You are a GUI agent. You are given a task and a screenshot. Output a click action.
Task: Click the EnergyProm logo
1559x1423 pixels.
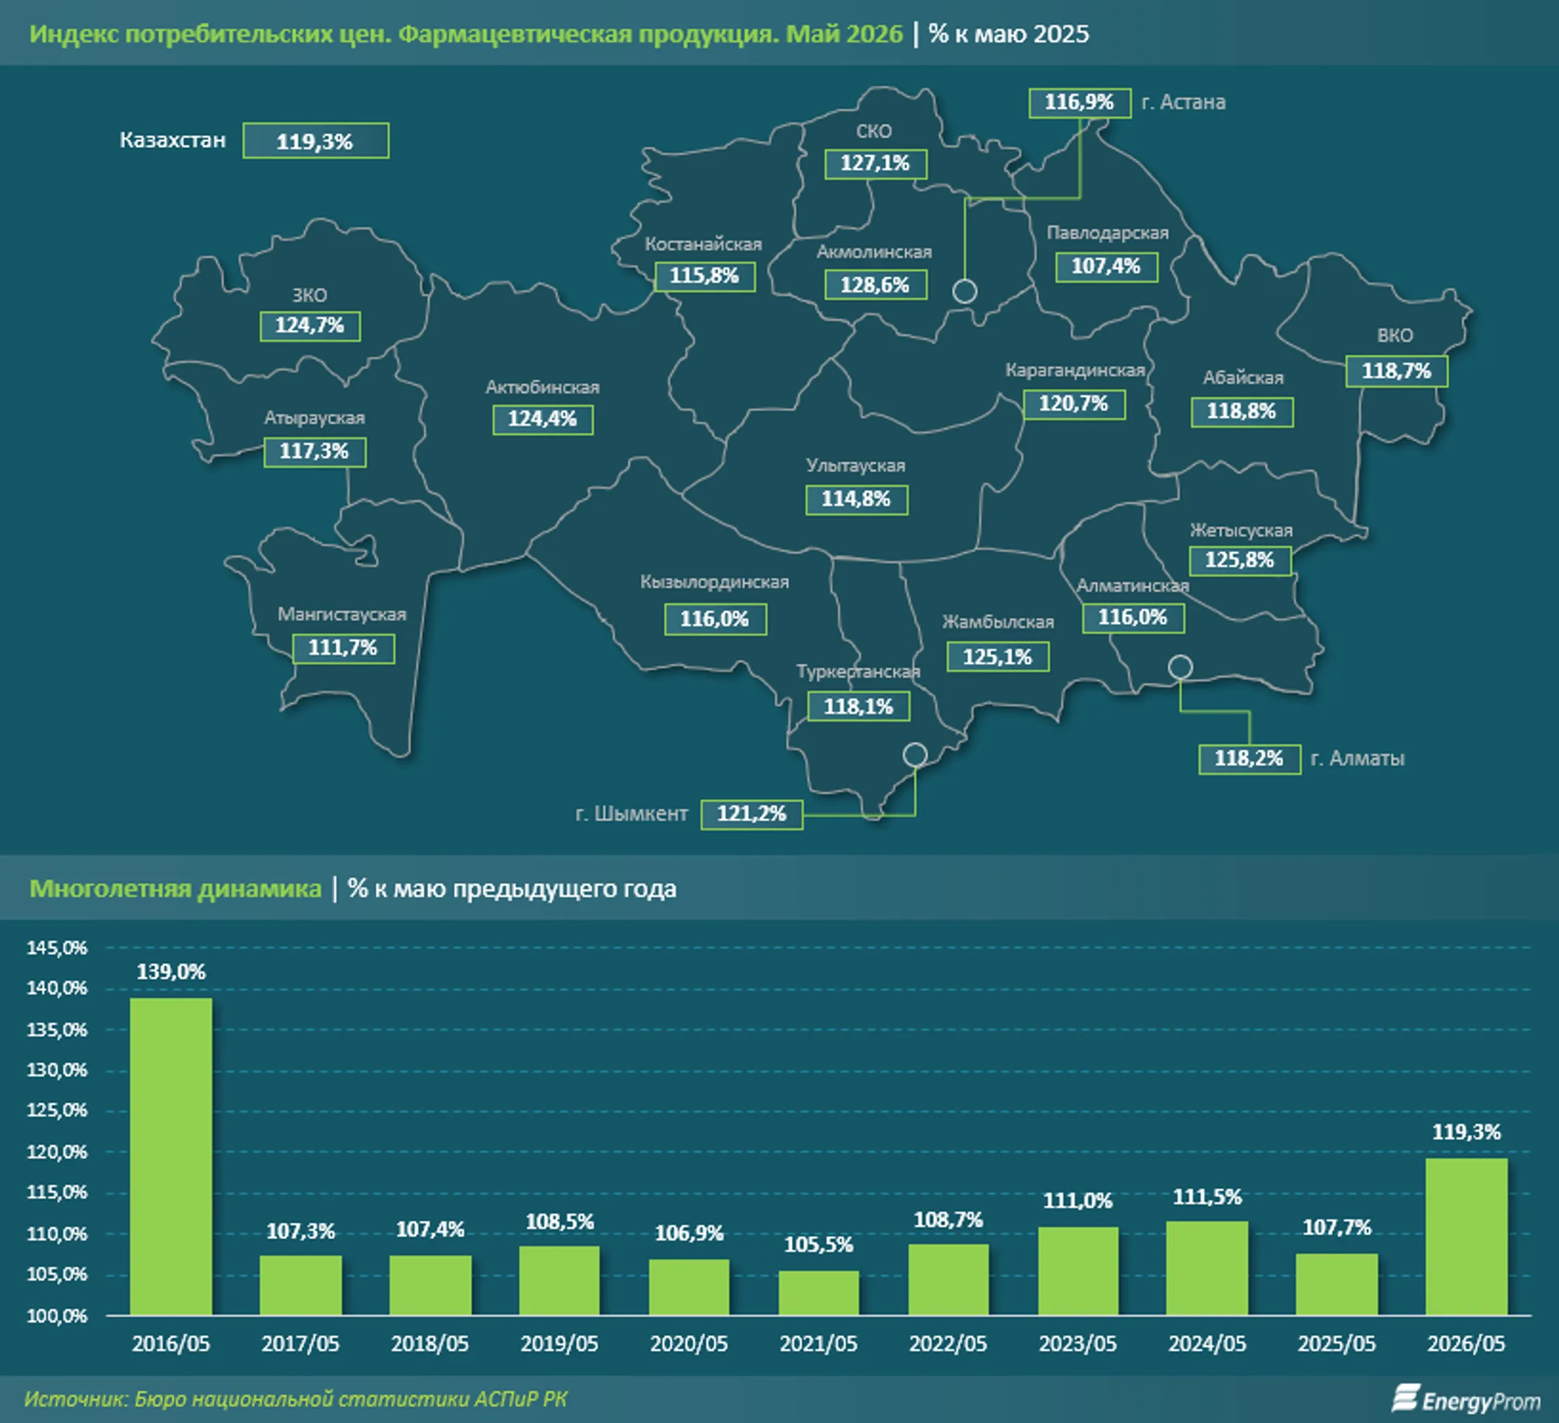point(1465,1399)
